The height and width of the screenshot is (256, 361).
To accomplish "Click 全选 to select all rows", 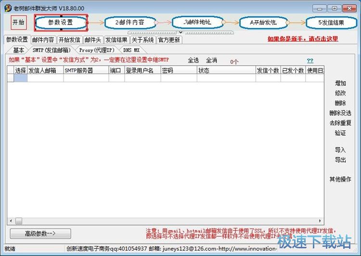I will (193, 60).
